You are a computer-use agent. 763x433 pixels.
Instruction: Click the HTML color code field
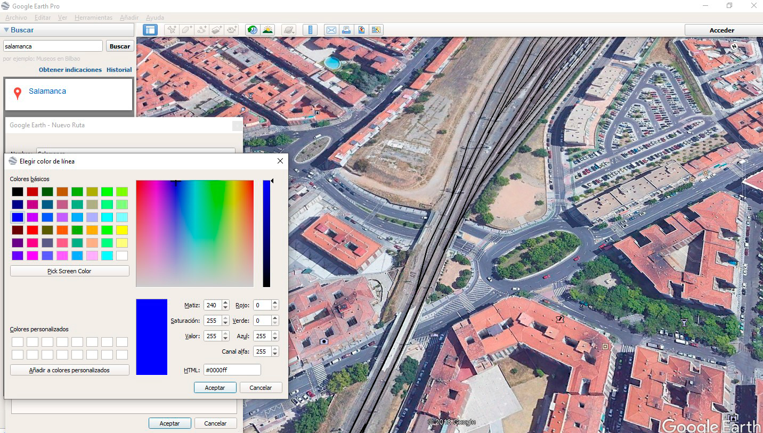(232, 370)
